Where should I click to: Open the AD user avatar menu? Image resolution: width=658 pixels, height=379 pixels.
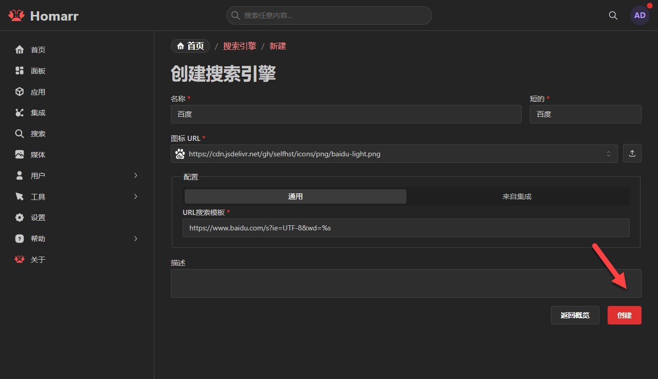pos(639,15)
